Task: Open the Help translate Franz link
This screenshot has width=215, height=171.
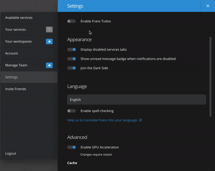Action: pyautogui.click(x=102, y=120)
